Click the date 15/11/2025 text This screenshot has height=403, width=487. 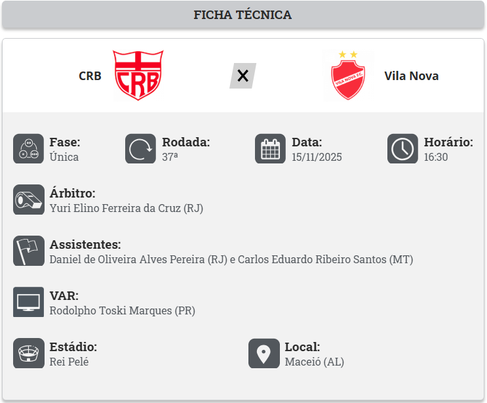317,157
